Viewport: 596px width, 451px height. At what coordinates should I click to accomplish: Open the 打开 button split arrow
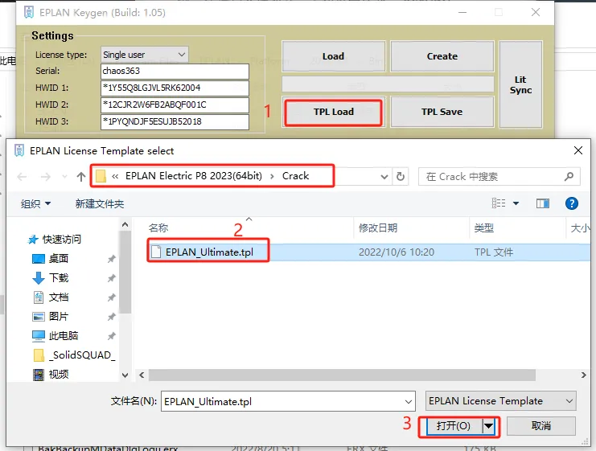[x=488, y=426]
